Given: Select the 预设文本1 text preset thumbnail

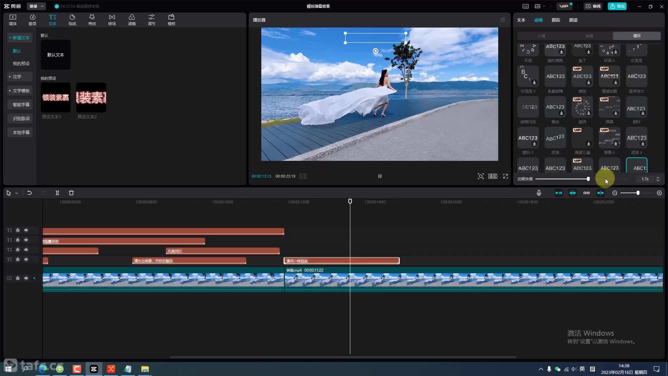Looking at the screenshot, I should 56,97.
